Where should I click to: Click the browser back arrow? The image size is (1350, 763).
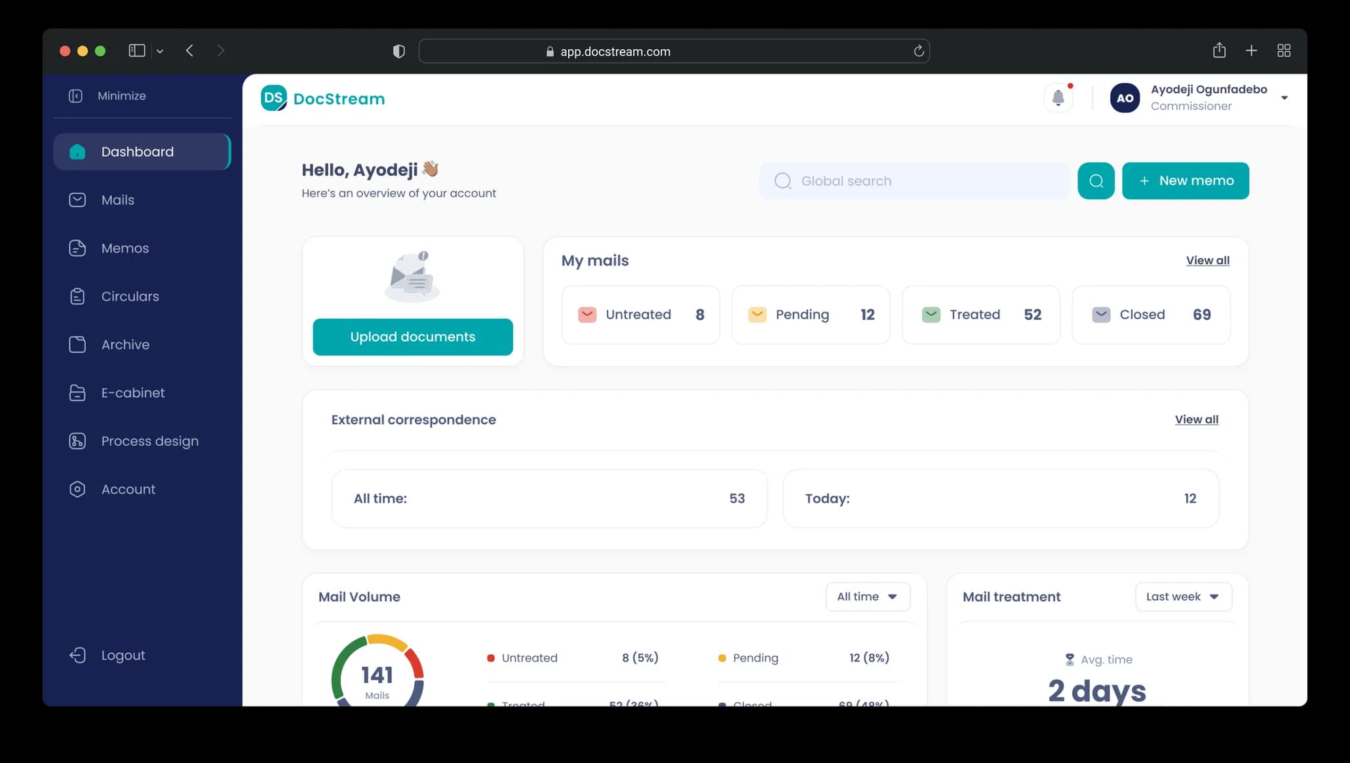coord(189,50)
